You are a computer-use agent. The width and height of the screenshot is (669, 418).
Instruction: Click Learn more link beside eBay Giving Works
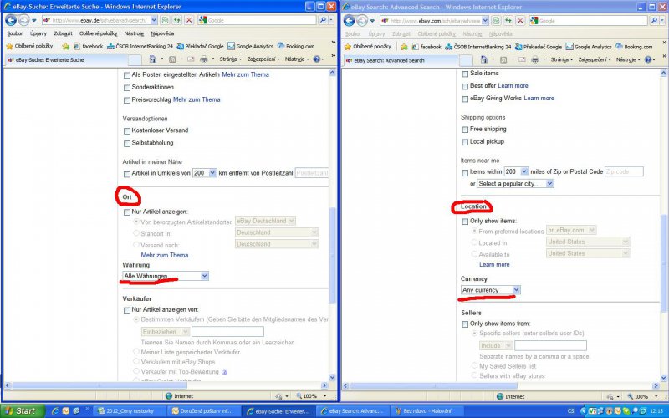tap(539, 98)
